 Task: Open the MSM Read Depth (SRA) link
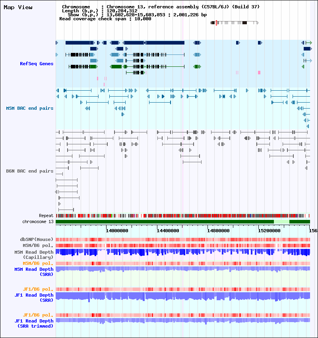click(34, 272)
